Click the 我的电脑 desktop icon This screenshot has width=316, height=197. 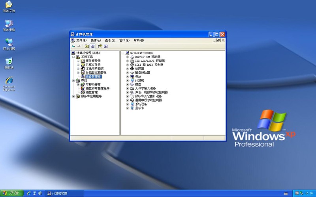click(9, 26)
